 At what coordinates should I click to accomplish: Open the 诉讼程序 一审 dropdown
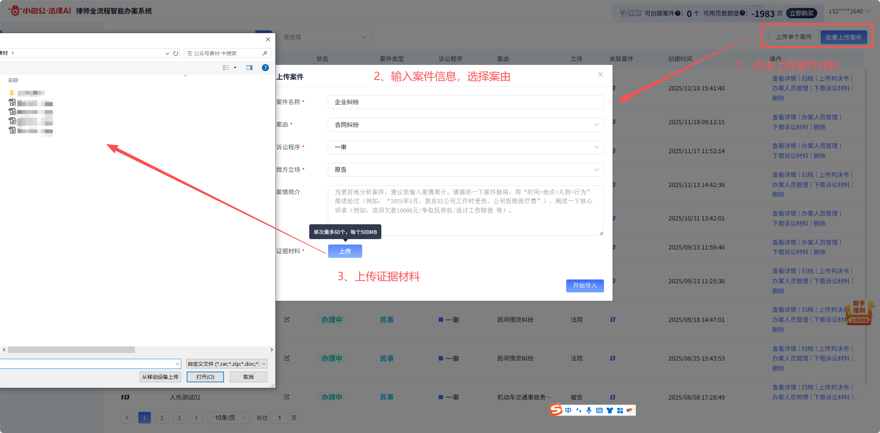pos(465,147)
